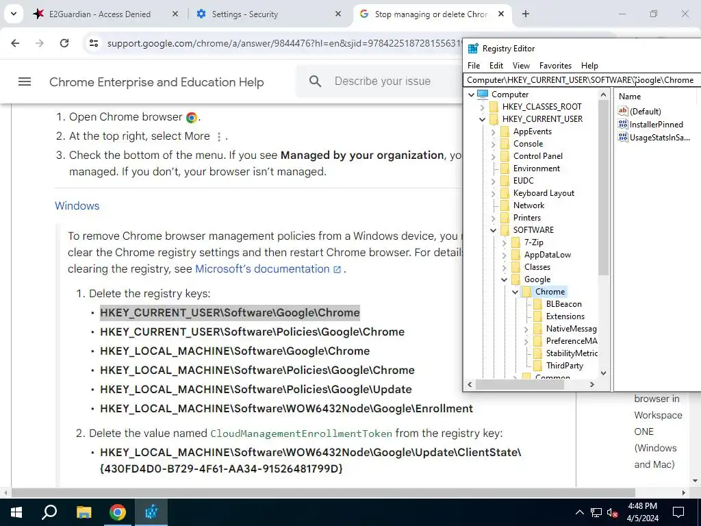The width and height of the screenshot is (701, 526).
Task: Expand the Control Panel key
Action: (493, 156)
